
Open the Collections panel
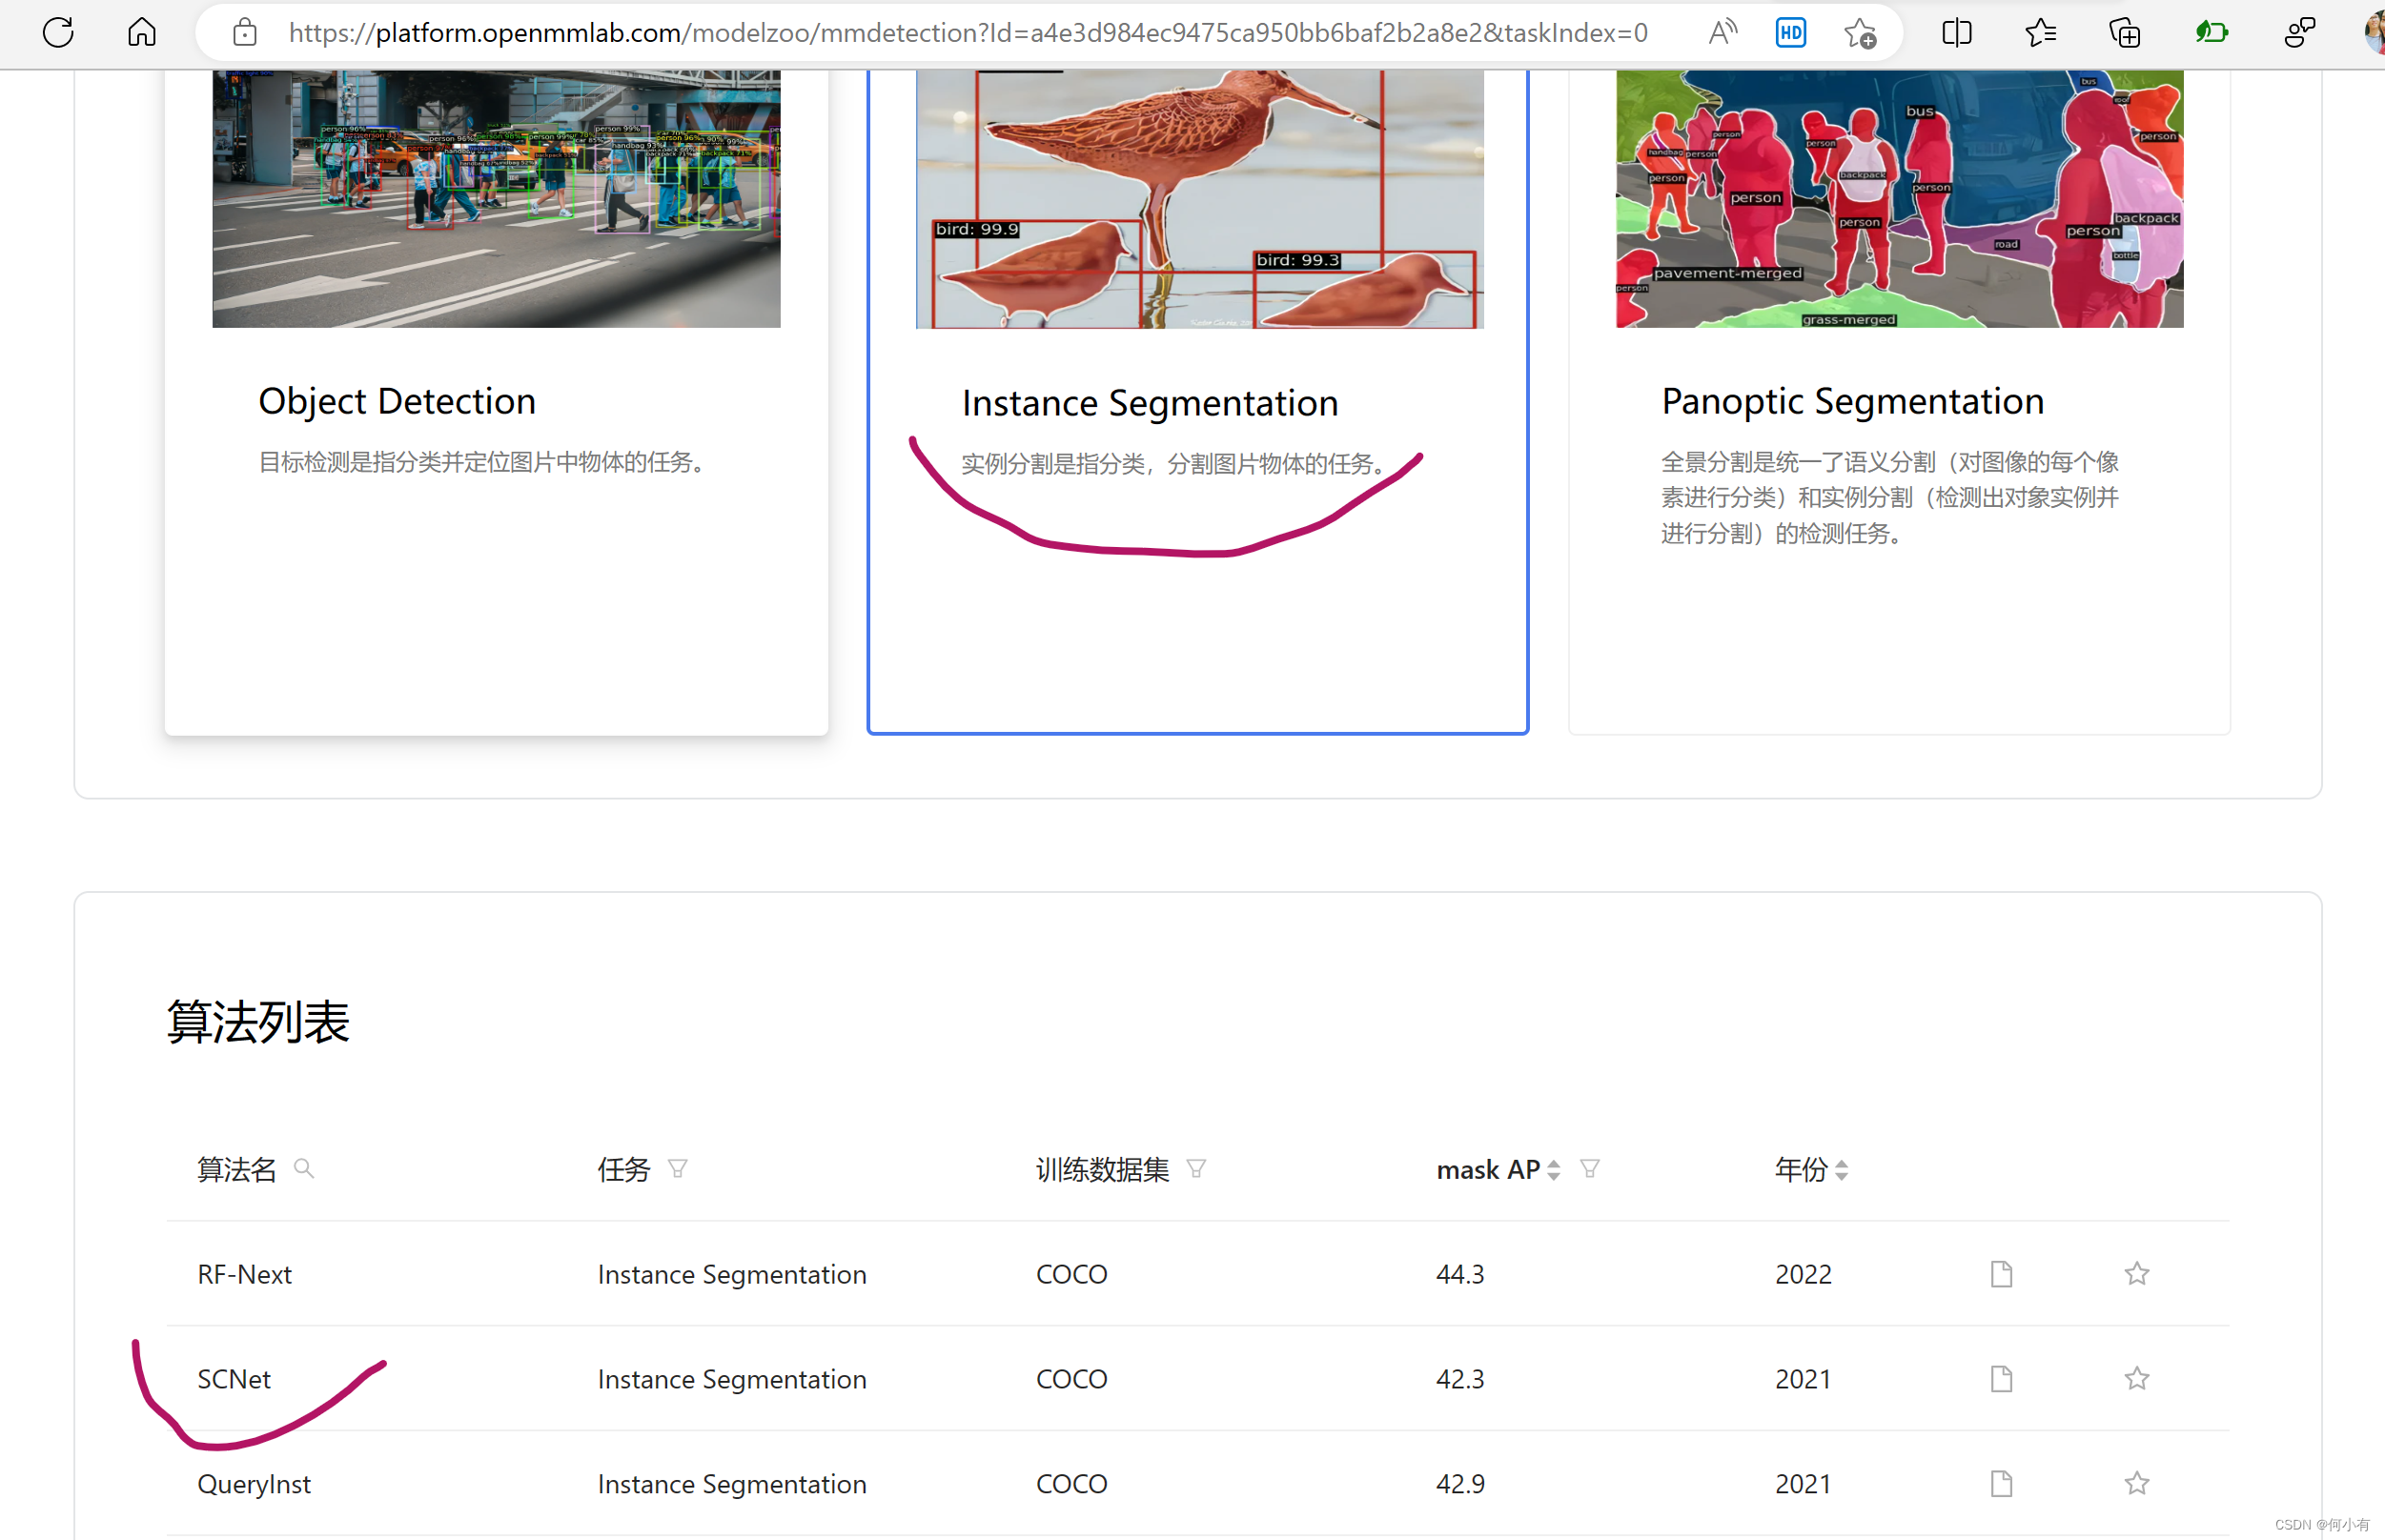(2124, 33)
